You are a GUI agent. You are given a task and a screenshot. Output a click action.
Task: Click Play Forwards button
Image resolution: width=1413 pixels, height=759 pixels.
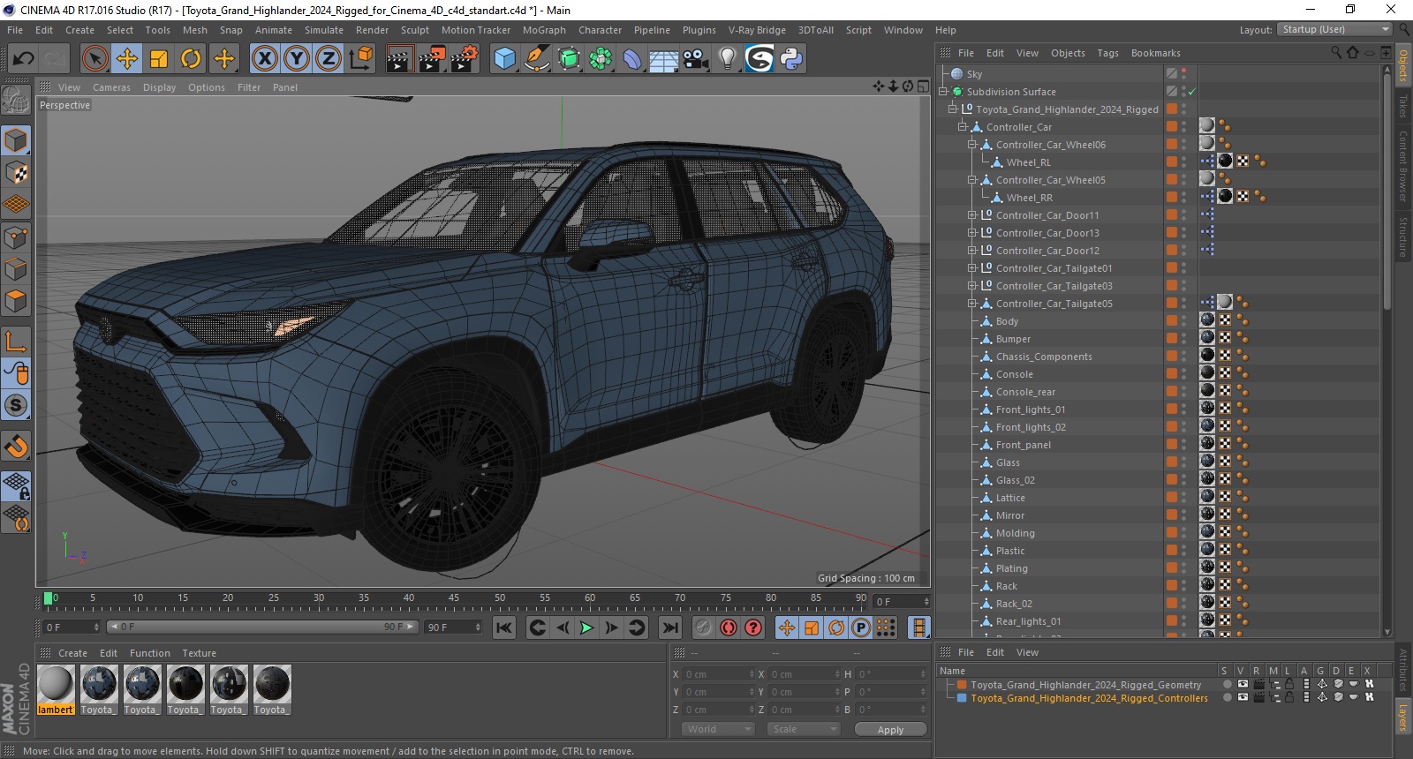click(x=586, y=627)
